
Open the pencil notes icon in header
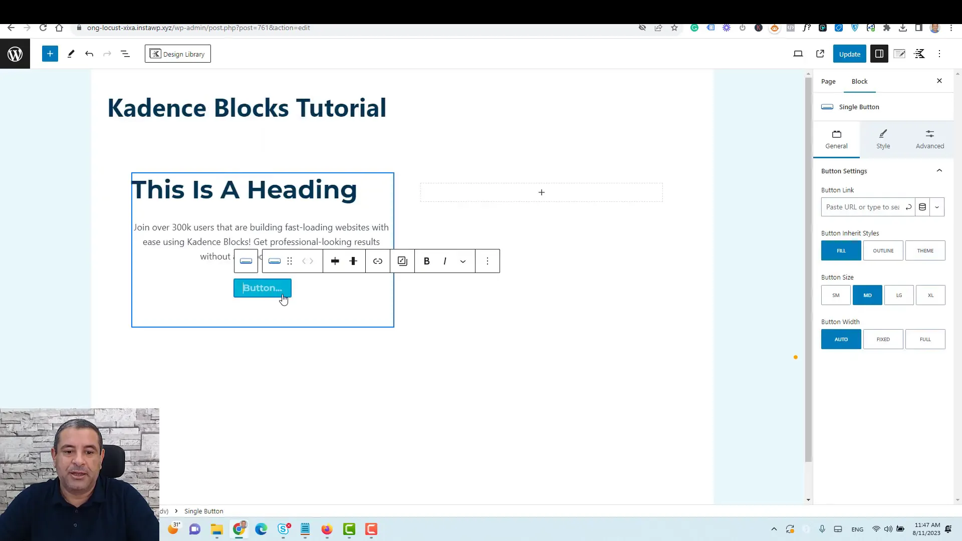[x=899, y=54]
